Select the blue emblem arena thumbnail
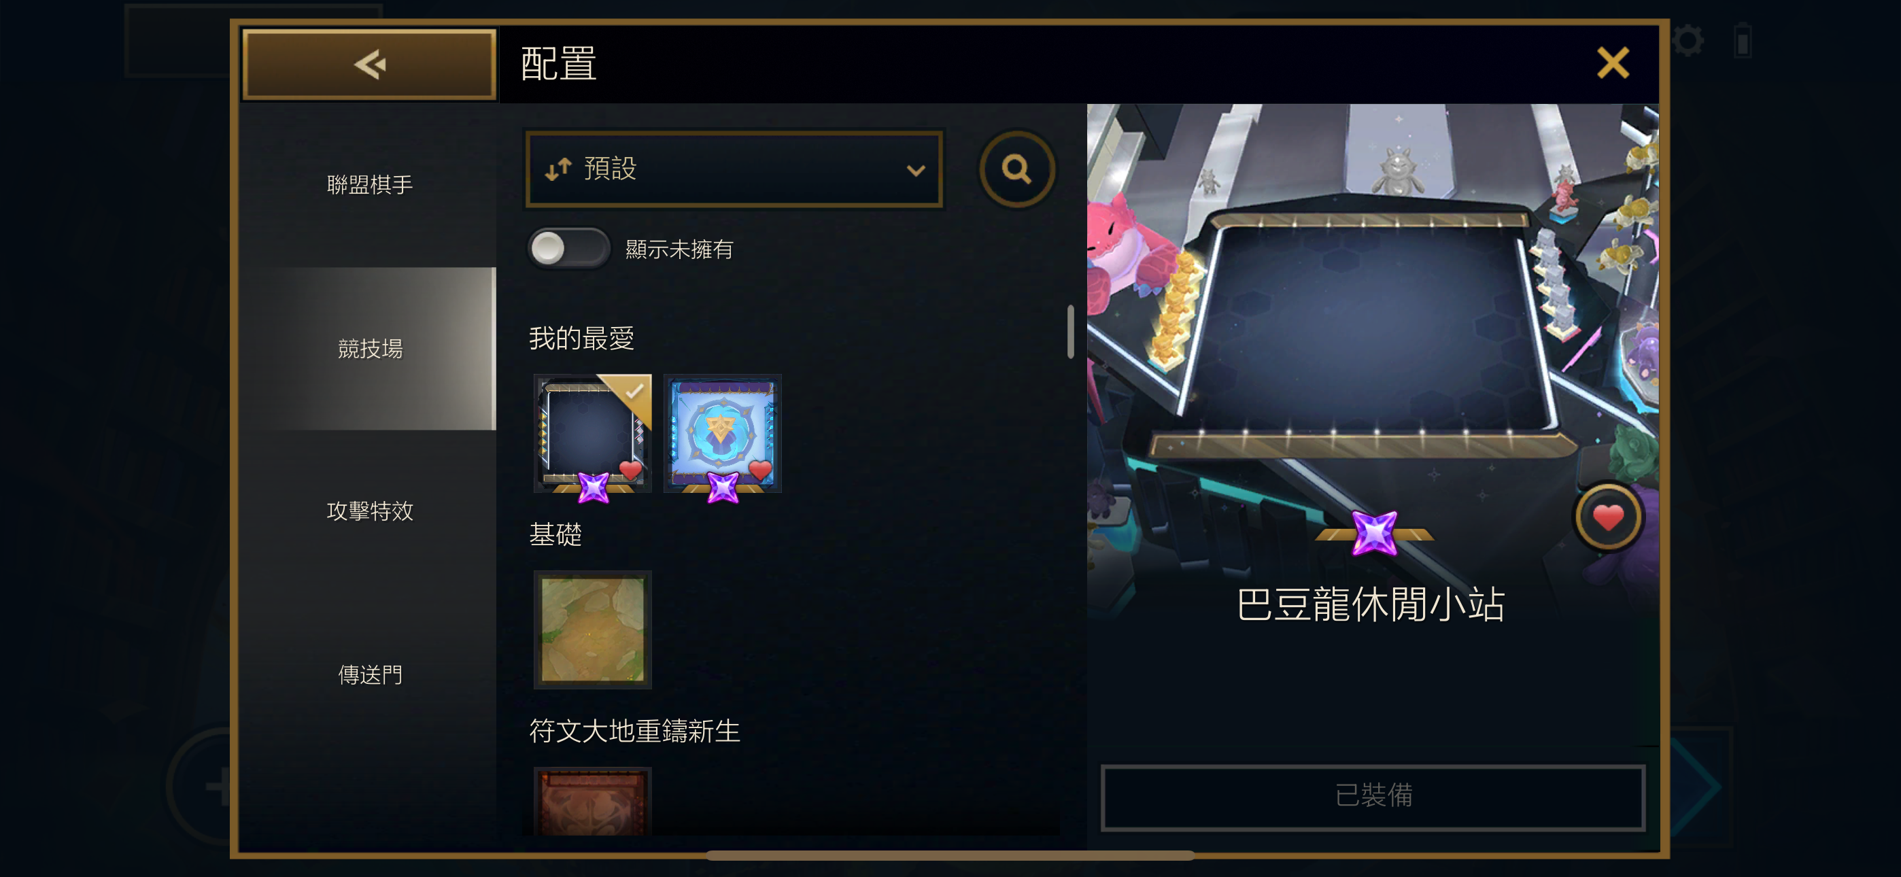 tap(722, 433)
